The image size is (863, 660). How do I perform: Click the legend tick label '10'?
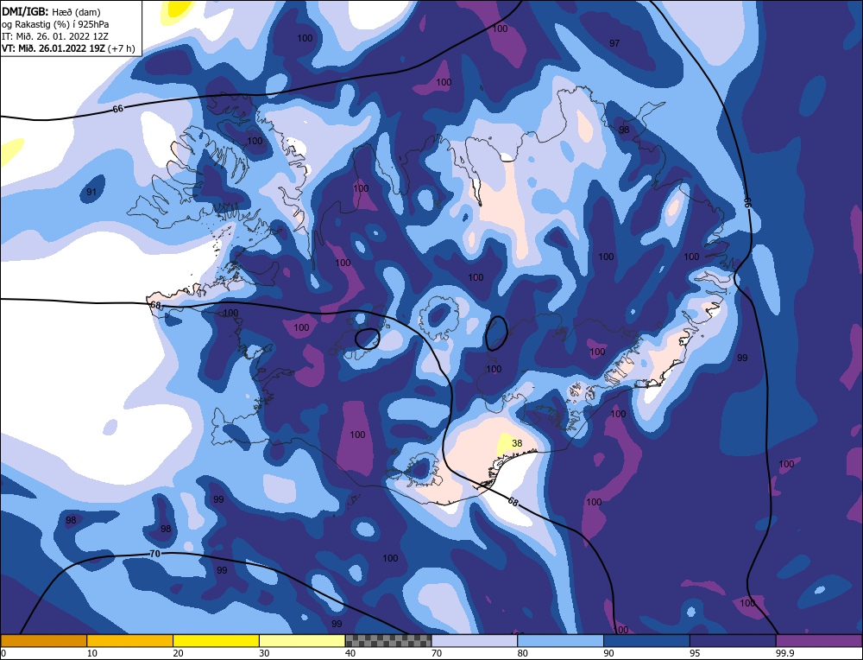point(92,653)
